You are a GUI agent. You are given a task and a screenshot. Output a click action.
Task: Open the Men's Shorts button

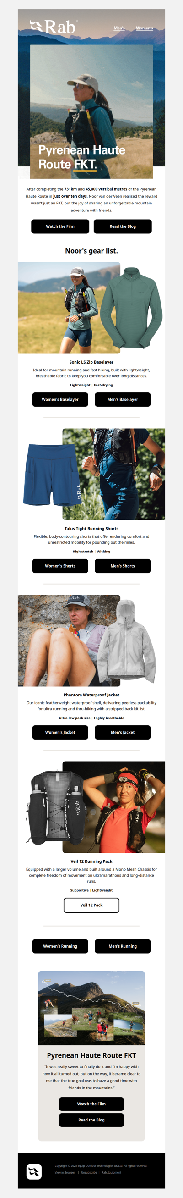(x=123, y=566)
